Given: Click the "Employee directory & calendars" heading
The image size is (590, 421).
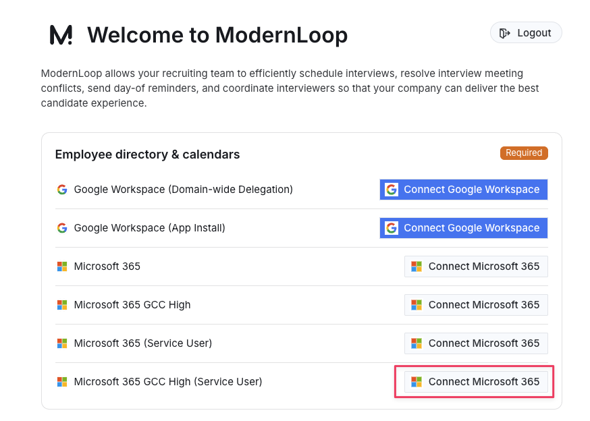Looking at the screenshot, I should click(147, 155).
